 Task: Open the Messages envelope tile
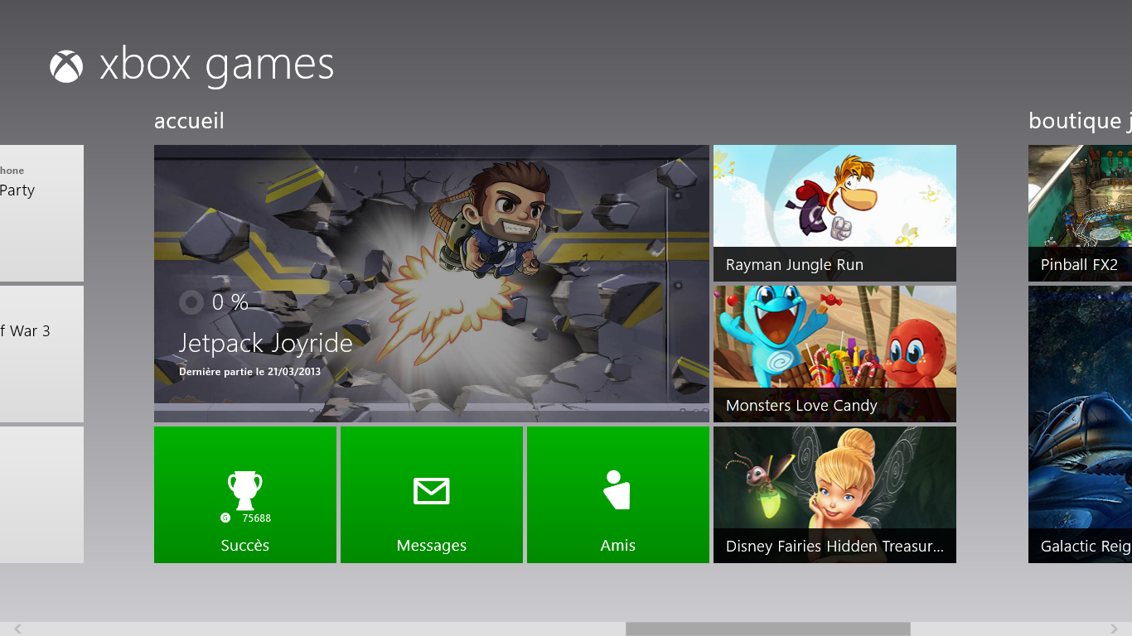click(x=432, y=494)
